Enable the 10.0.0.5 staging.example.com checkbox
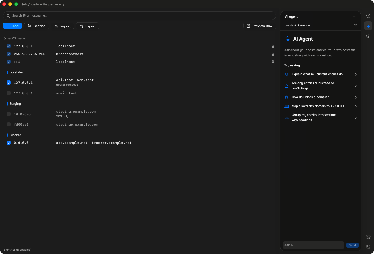374x254 pixels. (x=9, y=114)
